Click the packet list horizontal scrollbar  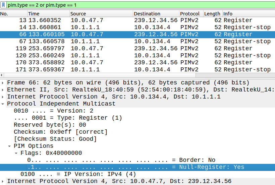click(100, 75)
